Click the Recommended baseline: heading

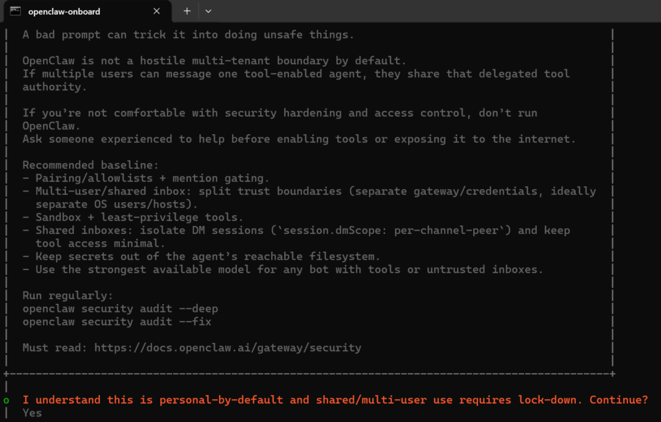[x=91, y=165]
